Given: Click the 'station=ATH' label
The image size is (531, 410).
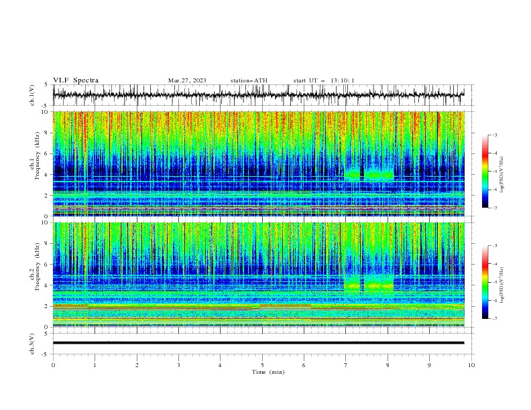Looking at the screenshot, I should 249,80.
